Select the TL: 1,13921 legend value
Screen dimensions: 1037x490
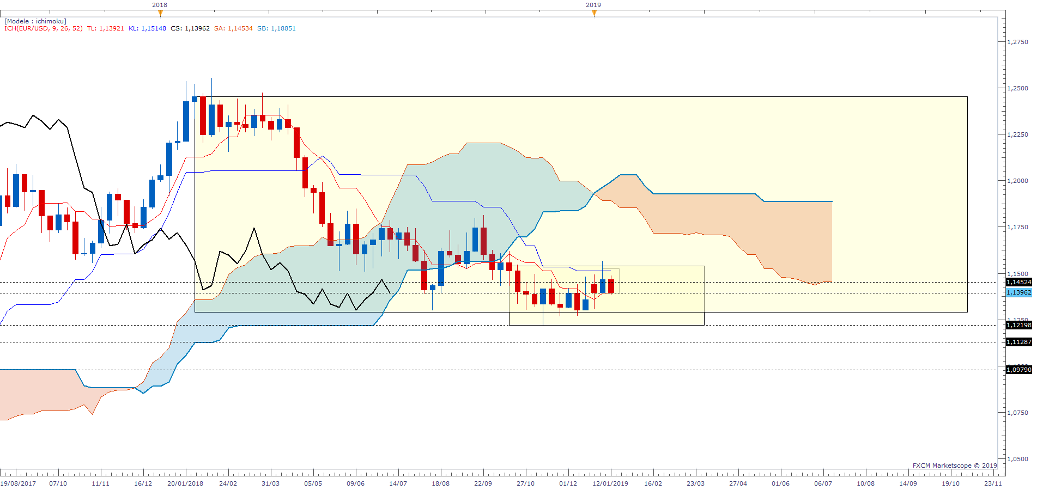[106, 28]
